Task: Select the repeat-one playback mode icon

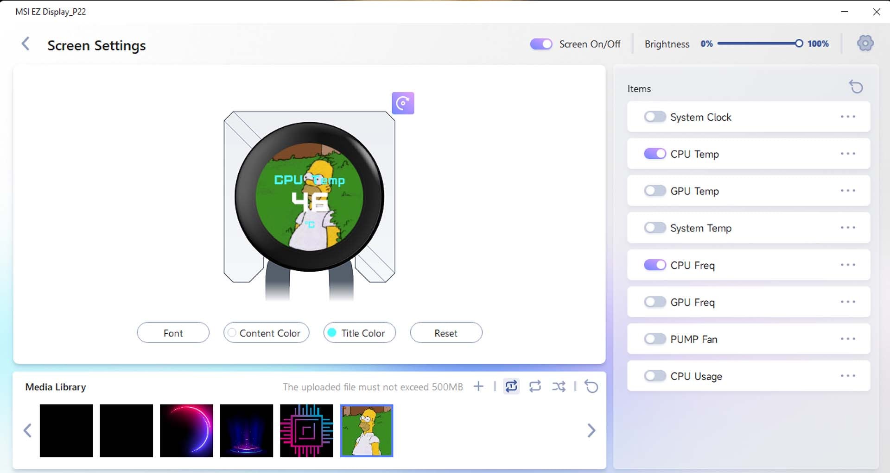Action: click(511, 386)
